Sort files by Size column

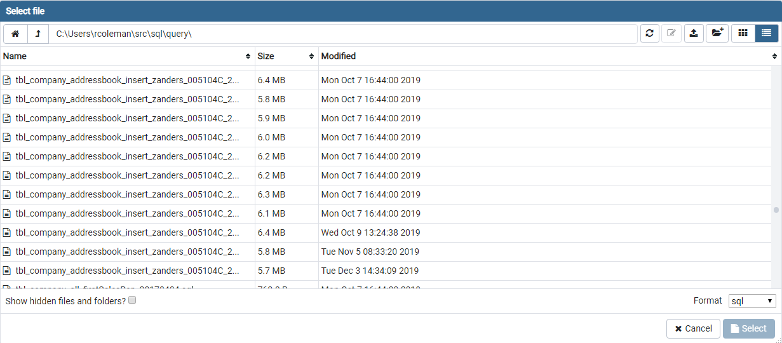click(x=286, y=57)
